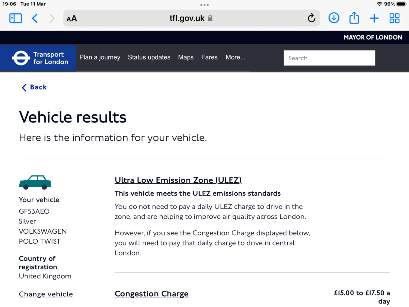Viewport: 409px width, 307px height.
Task: Tap the three-dot multitasking indicator
Action: pos(204,5)
